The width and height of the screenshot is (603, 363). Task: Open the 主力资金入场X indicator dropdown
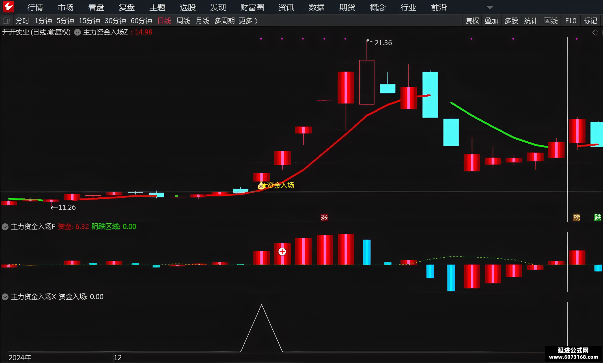[x=5, y=297]
